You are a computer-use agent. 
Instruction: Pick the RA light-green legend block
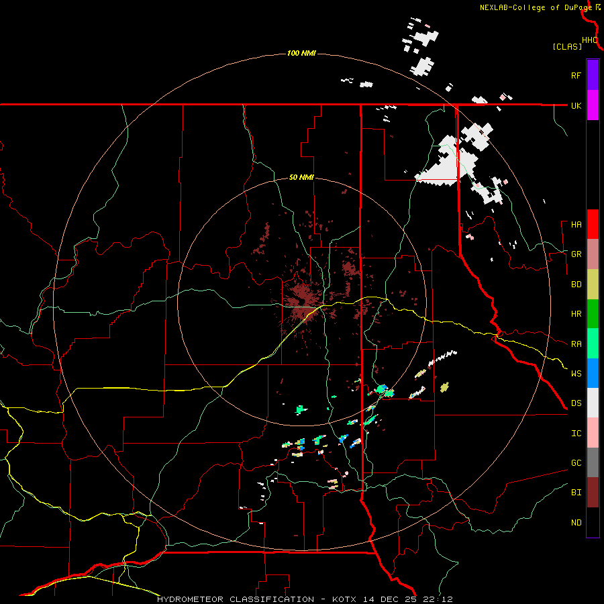pos(593,344)
